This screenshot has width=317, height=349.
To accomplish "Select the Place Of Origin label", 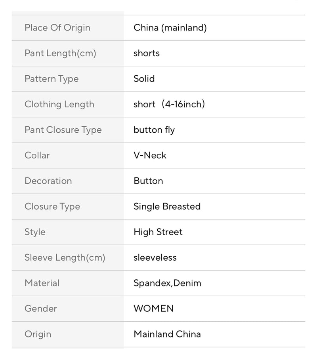I will (x=57, y=28).
